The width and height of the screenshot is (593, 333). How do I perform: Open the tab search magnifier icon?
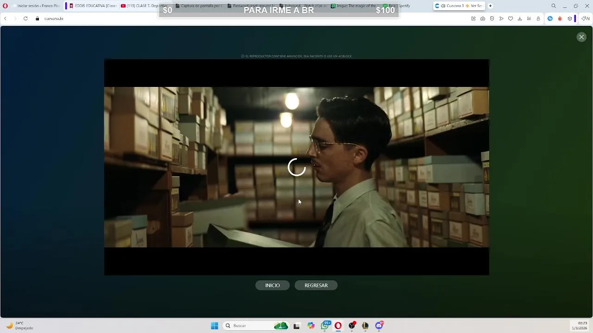pos(554,6)
